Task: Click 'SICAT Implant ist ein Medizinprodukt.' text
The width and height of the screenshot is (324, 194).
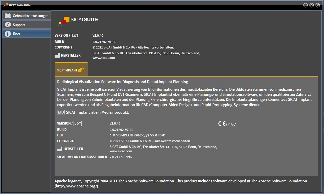Action: (98, 112)
